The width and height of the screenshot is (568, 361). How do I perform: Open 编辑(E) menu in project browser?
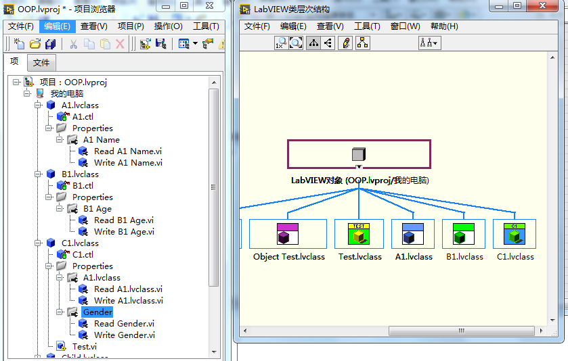click(58, 26)
